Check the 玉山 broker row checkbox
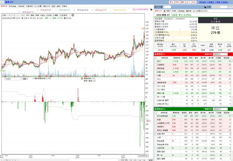Screen dimensions: 233x161 156,79
